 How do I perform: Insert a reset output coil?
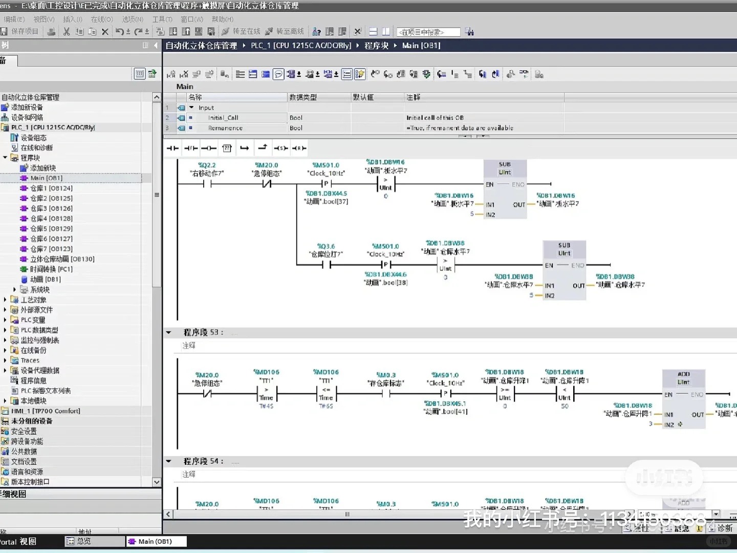(299, 148)
